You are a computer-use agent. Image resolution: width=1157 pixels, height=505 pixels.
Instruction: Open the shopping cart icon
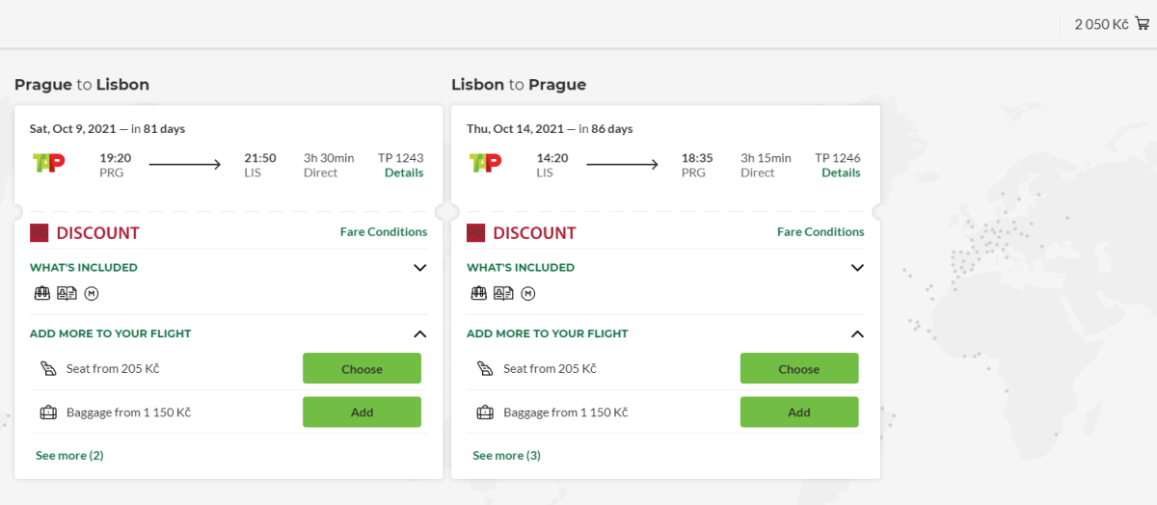pyautogui.click(x=1143, y=24)
